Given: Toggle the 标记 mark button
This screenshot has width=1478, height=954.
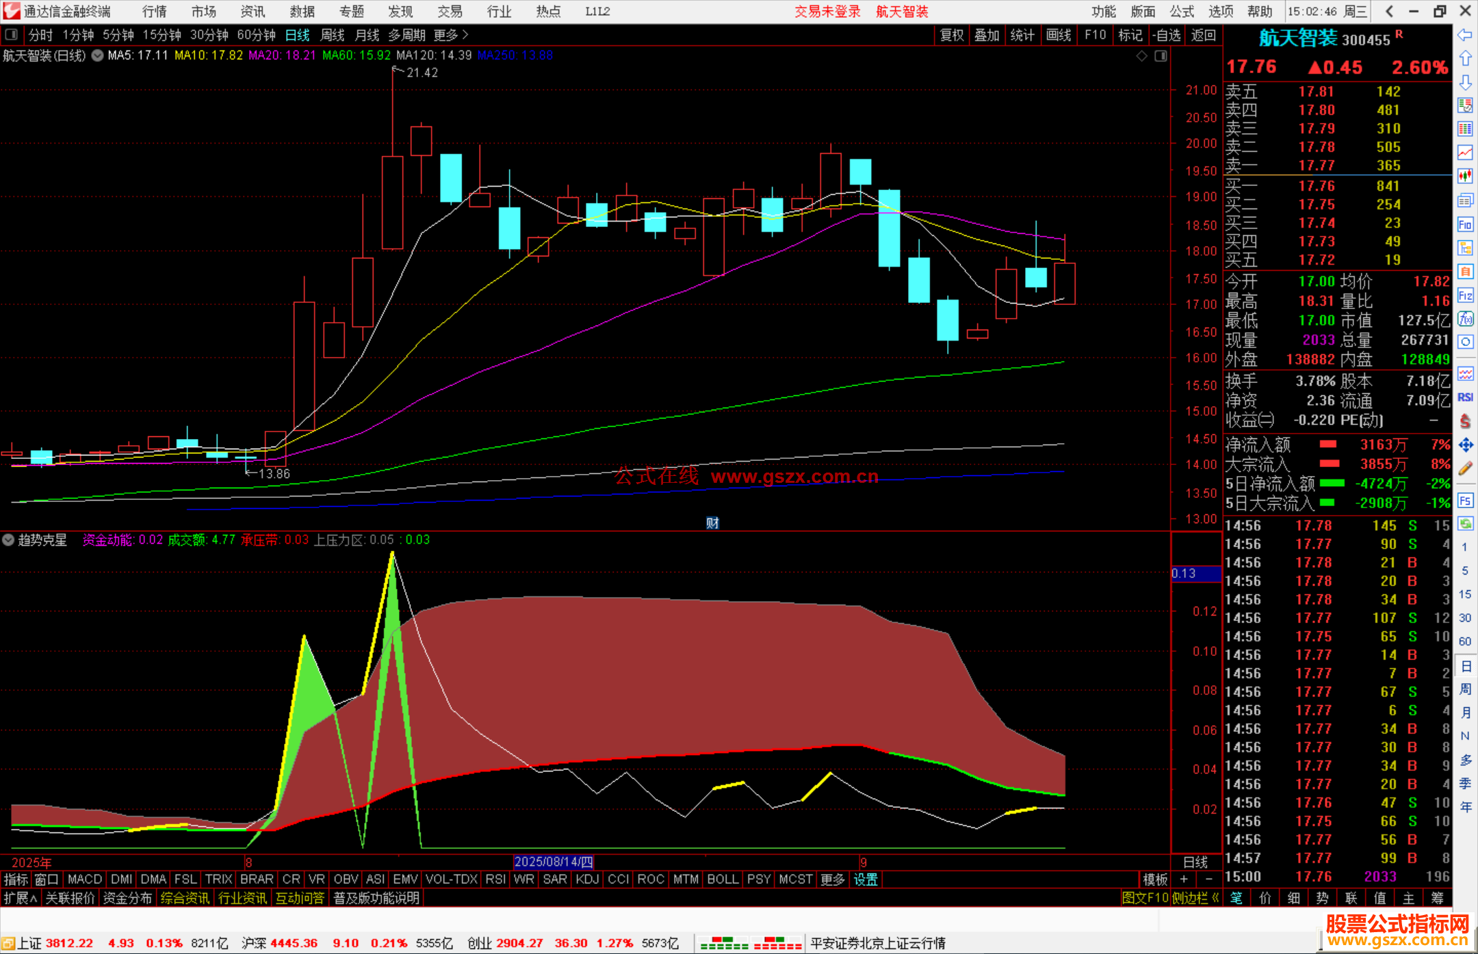Looking at the screenshot, I should pos(1130,35).
